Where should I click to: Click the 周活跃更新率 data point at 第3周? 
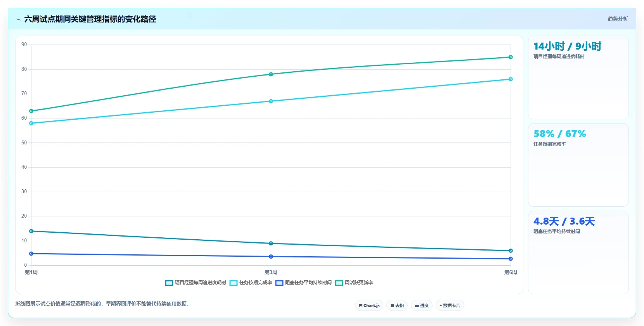pyautogui.click(x=271, y=74)
